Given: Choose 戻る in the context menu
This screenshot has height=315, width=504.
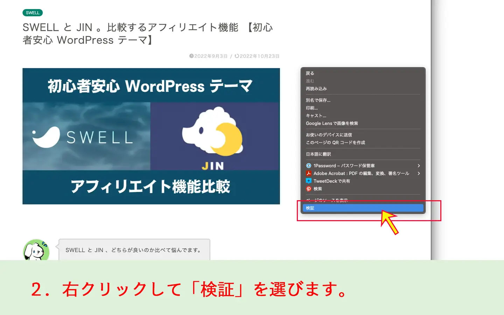Looking at the screenshot, I should pyautogui.click(x=363, y=73).
